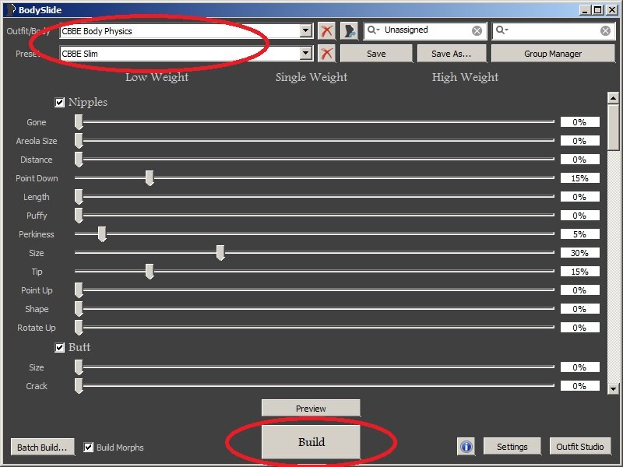Click the Preview button
Image resolution: width=623 pixels, height=467 pixels.
311,408
